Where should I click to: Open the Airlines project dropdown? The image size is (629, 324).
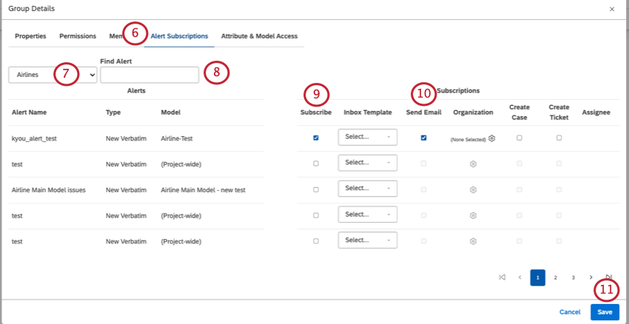53,75
